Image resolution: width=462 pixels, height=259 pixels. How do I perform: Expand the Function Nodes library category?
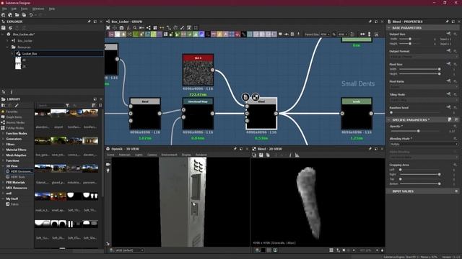3,133
